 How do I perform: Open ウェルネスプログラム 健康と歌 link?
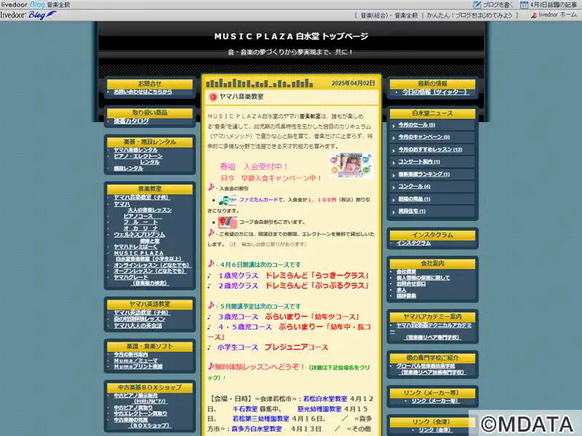[139, 238]
